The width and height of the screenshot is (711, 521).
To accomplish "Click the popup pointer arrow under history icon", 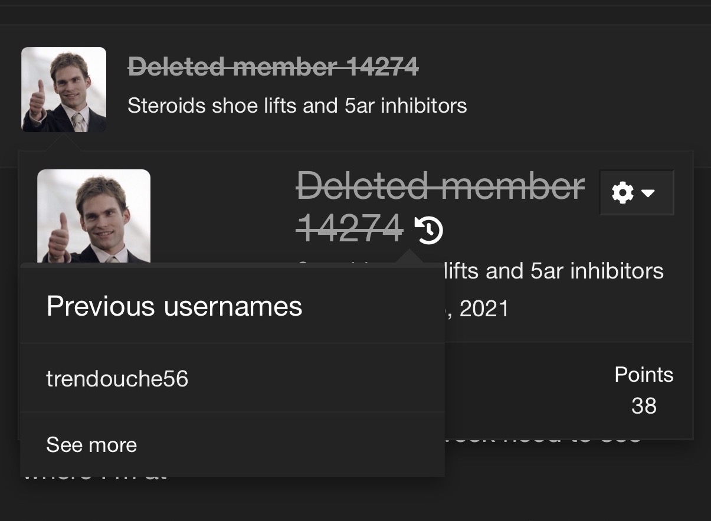I will point(409,258).
